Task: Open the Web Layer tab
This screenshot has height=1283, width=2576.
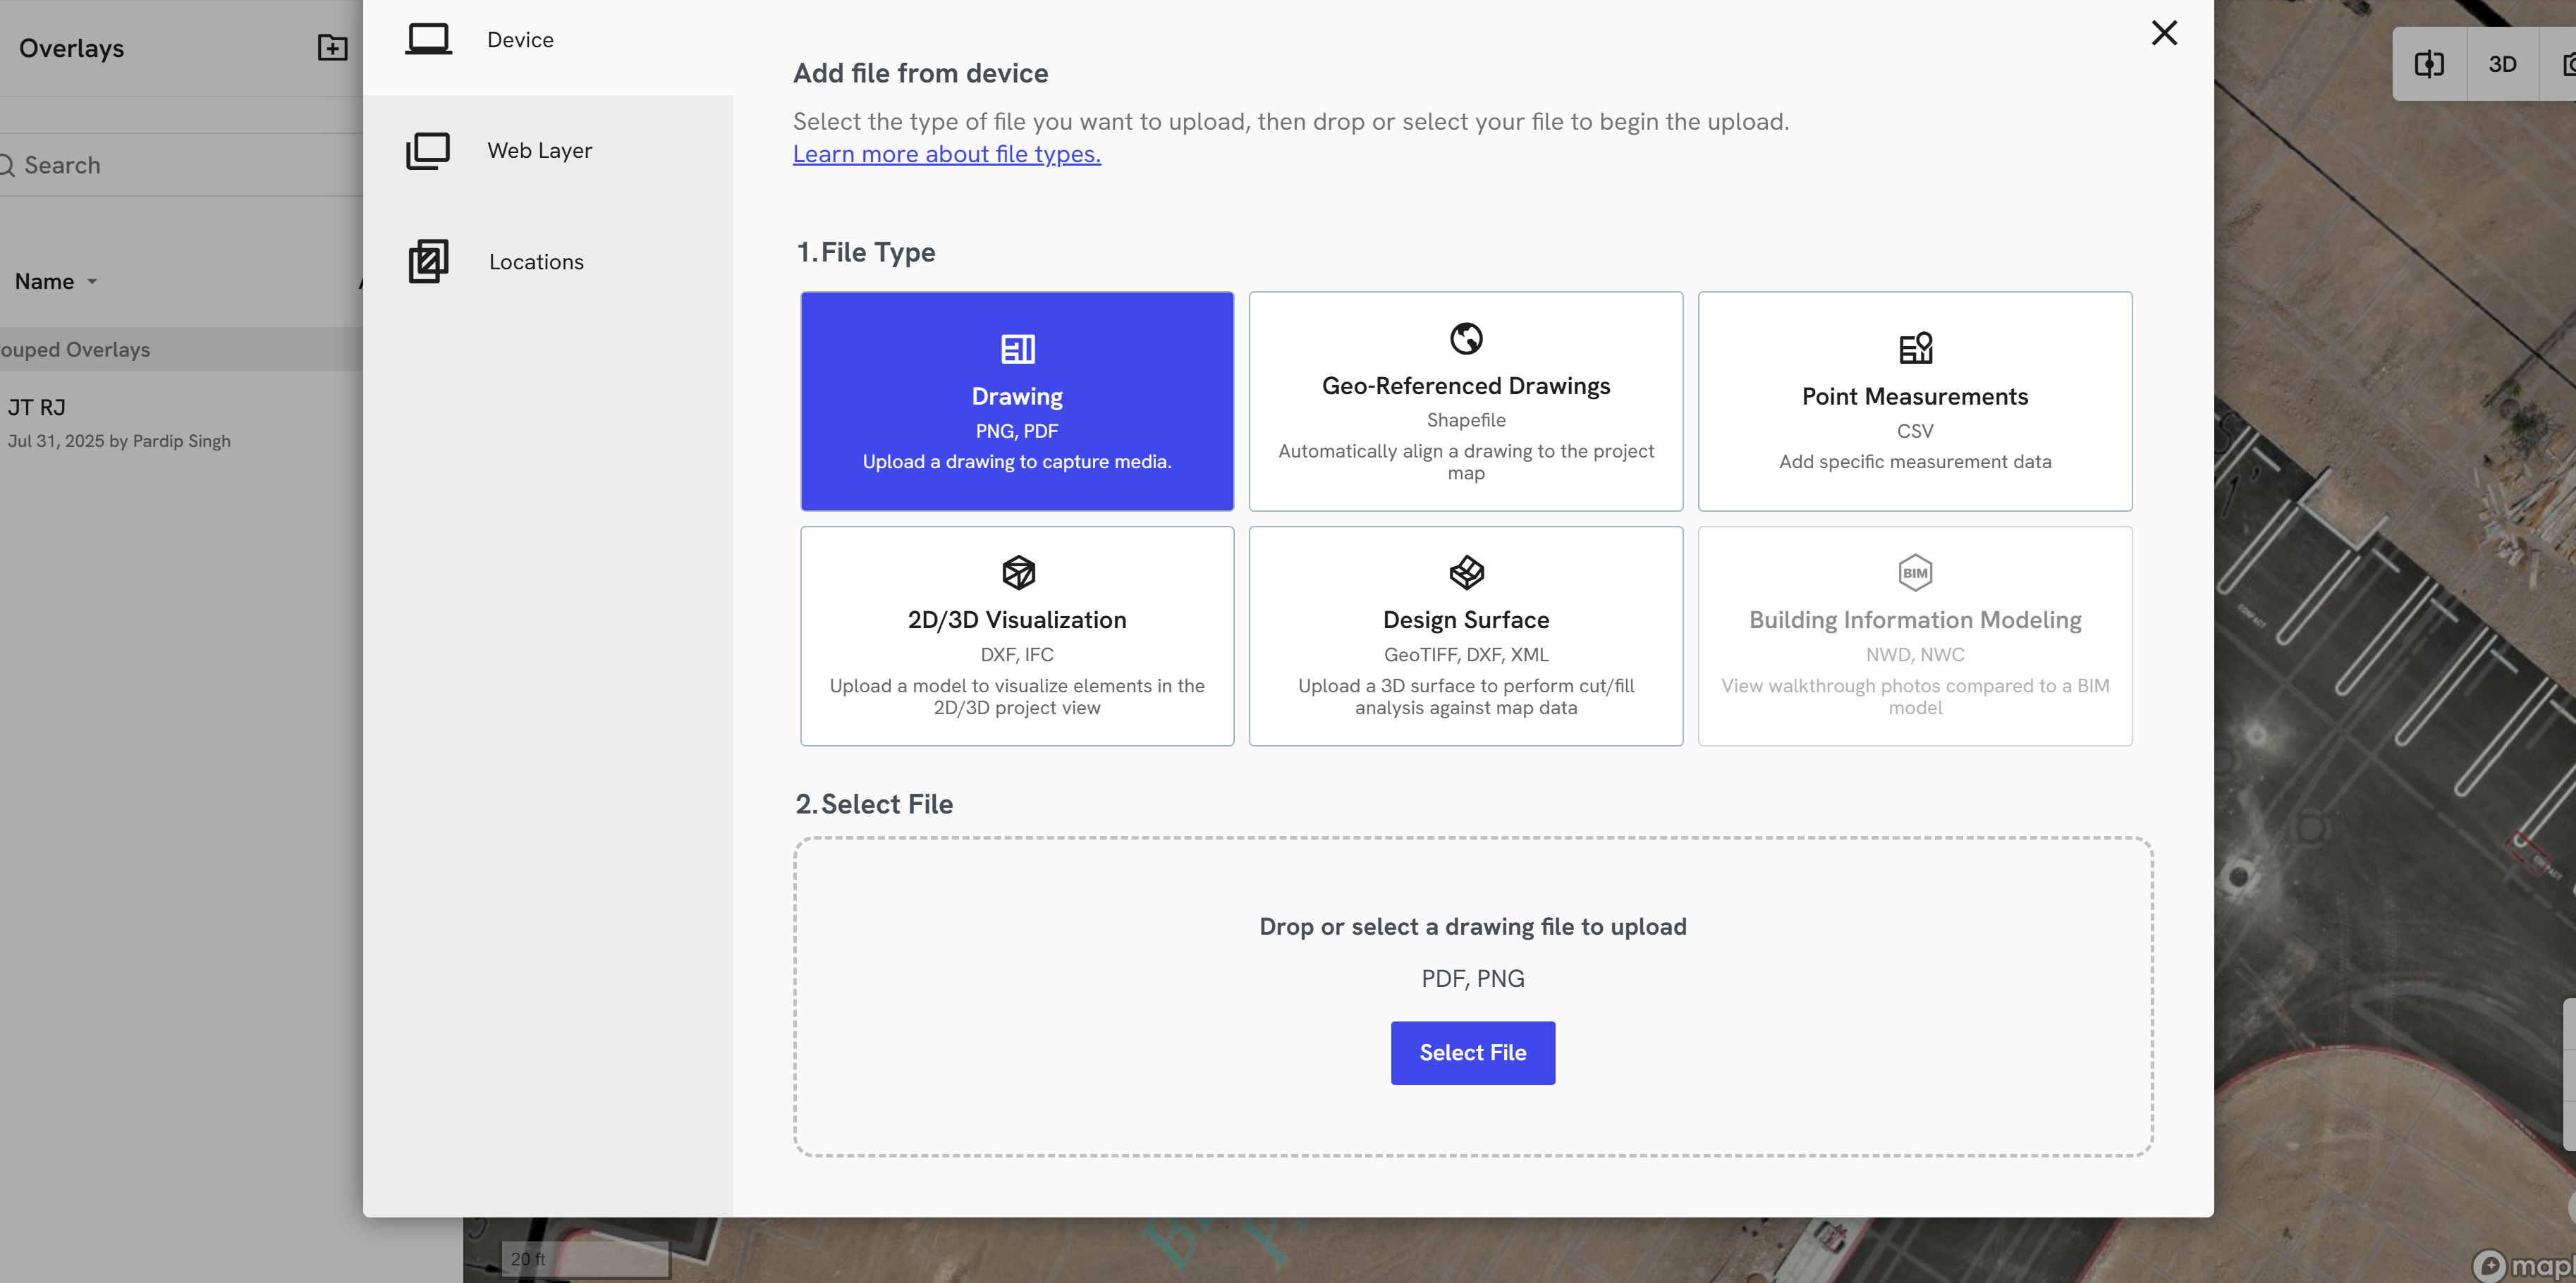Action: 539,150
